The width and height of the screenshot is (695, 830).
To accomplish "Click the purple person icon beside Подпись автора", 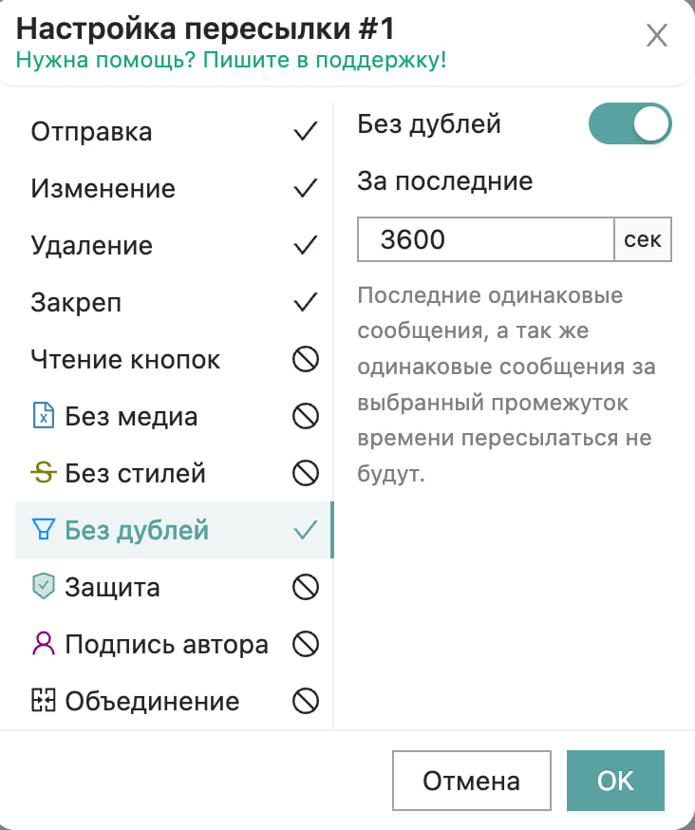I will point(44,645).
